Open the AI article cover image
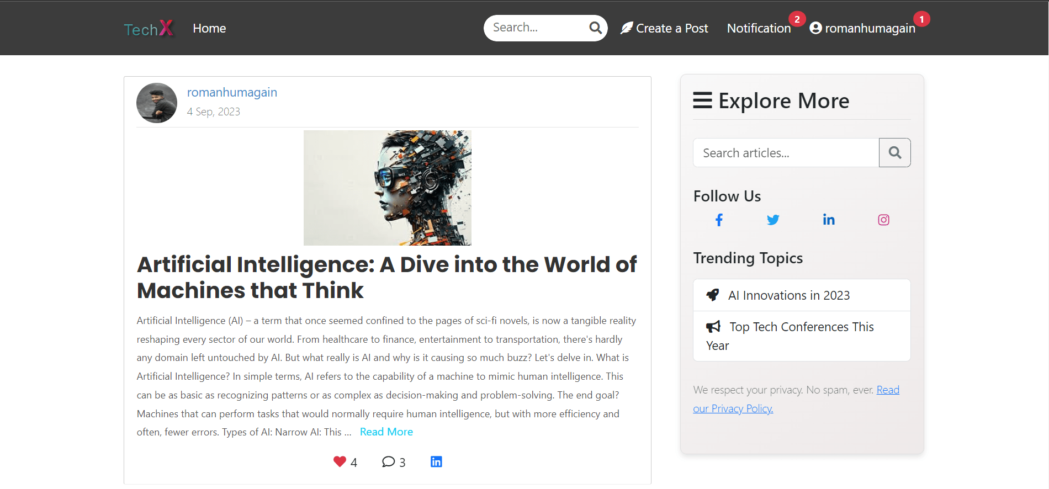The image size is (1049, 489). pyautogui.click(x=388, y=188)
